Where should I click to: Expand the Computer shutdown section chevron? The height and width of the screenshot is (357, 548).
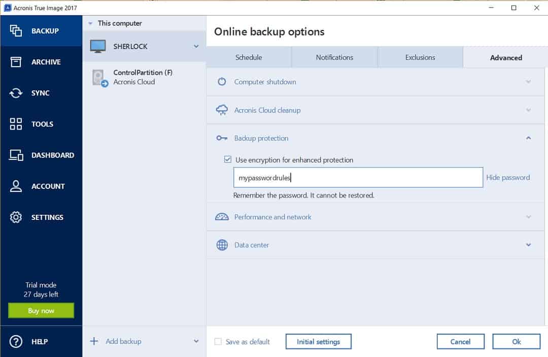click(528, 81)
